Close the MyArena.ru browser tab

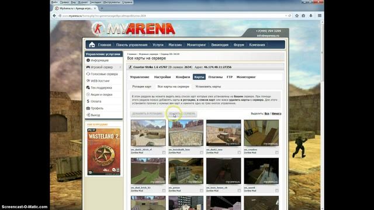[95, 8]
